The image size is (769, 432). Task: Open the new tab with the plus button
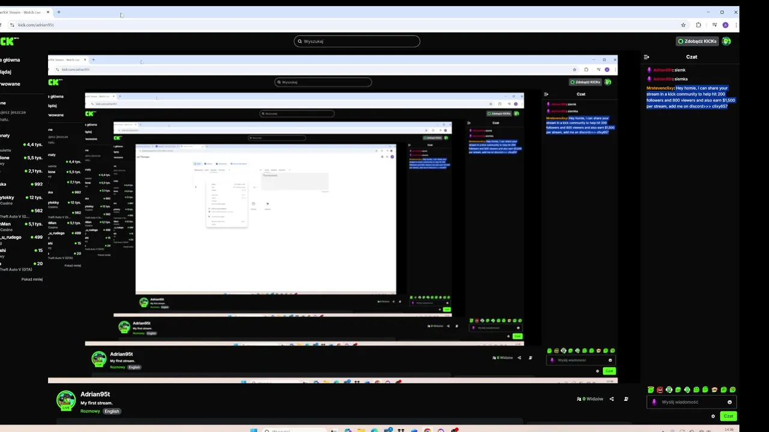(x=59, y=12)
